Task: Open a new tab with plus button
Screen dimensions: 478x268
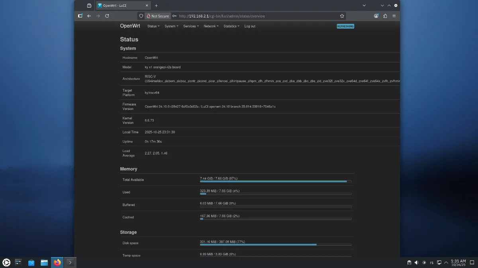Action: (156, 6)
